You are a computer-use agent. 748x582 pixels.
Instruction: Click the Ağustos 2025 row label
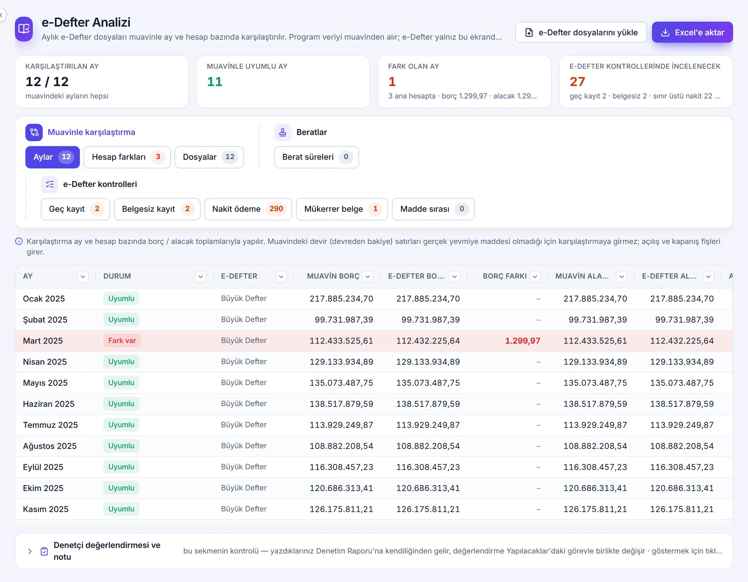coord(50,446)
